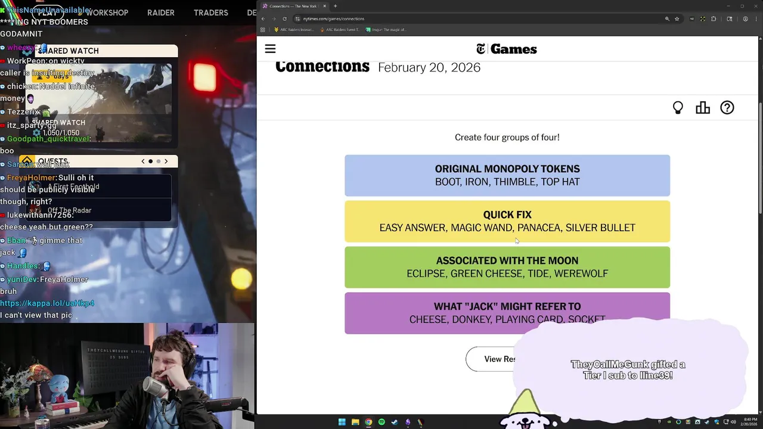
Task: Click the Chrome taskbar icon
Action: [x=368, y=422]
